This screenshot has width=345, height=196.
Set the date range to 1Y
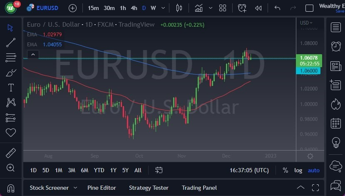pos(113,170)
